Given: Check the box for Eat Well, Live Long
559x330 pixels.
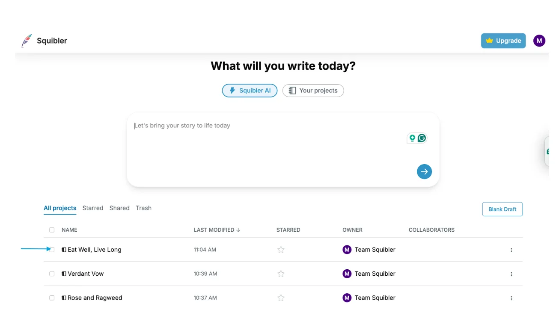Looking at the screenshot, I should tap(52, 250).
